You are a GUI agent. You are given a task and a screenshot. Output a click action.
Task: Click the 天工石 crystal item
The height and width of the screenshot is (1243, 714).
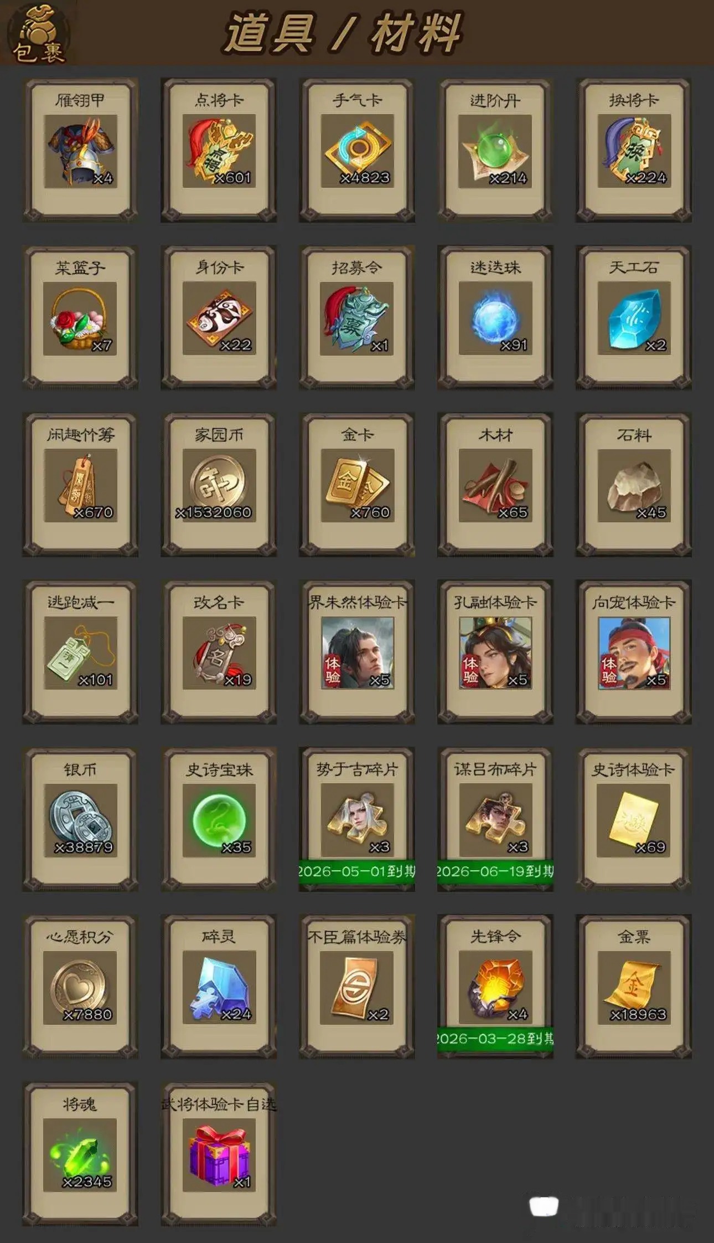634,318
